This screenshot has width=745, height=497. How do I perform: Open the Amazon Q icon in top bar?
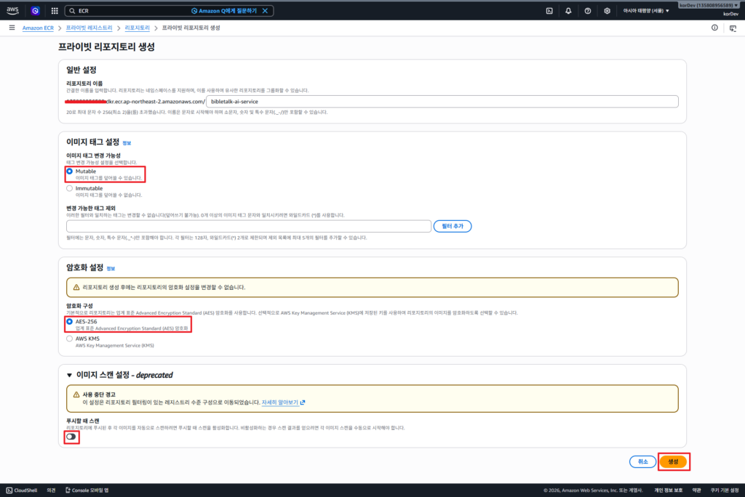pyautogui.click(x=35, y=10)
